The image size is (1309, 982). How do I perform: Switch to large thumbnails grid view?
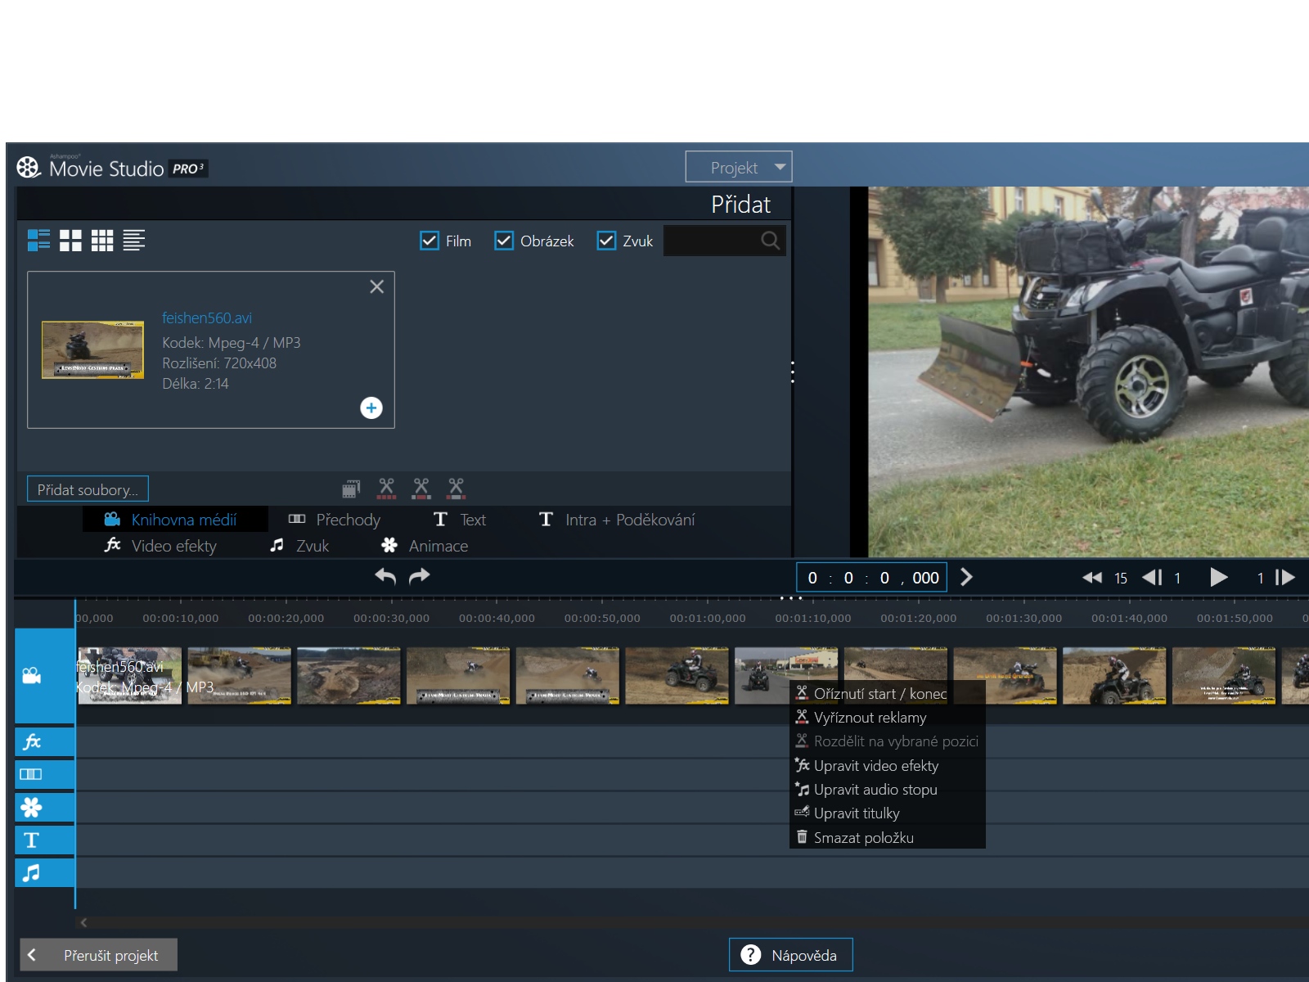[71, 241]
